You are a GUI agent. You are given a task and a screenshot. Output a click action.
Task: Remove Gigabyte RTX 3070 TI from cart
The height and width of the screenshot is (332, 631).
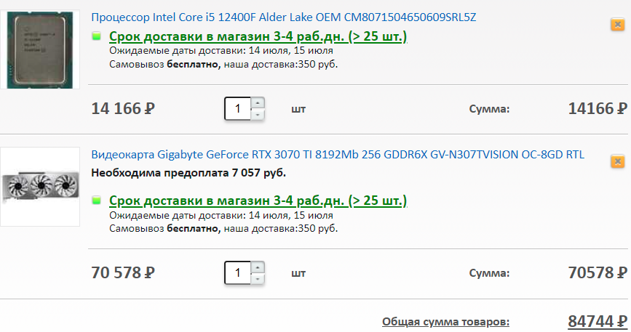616,161
